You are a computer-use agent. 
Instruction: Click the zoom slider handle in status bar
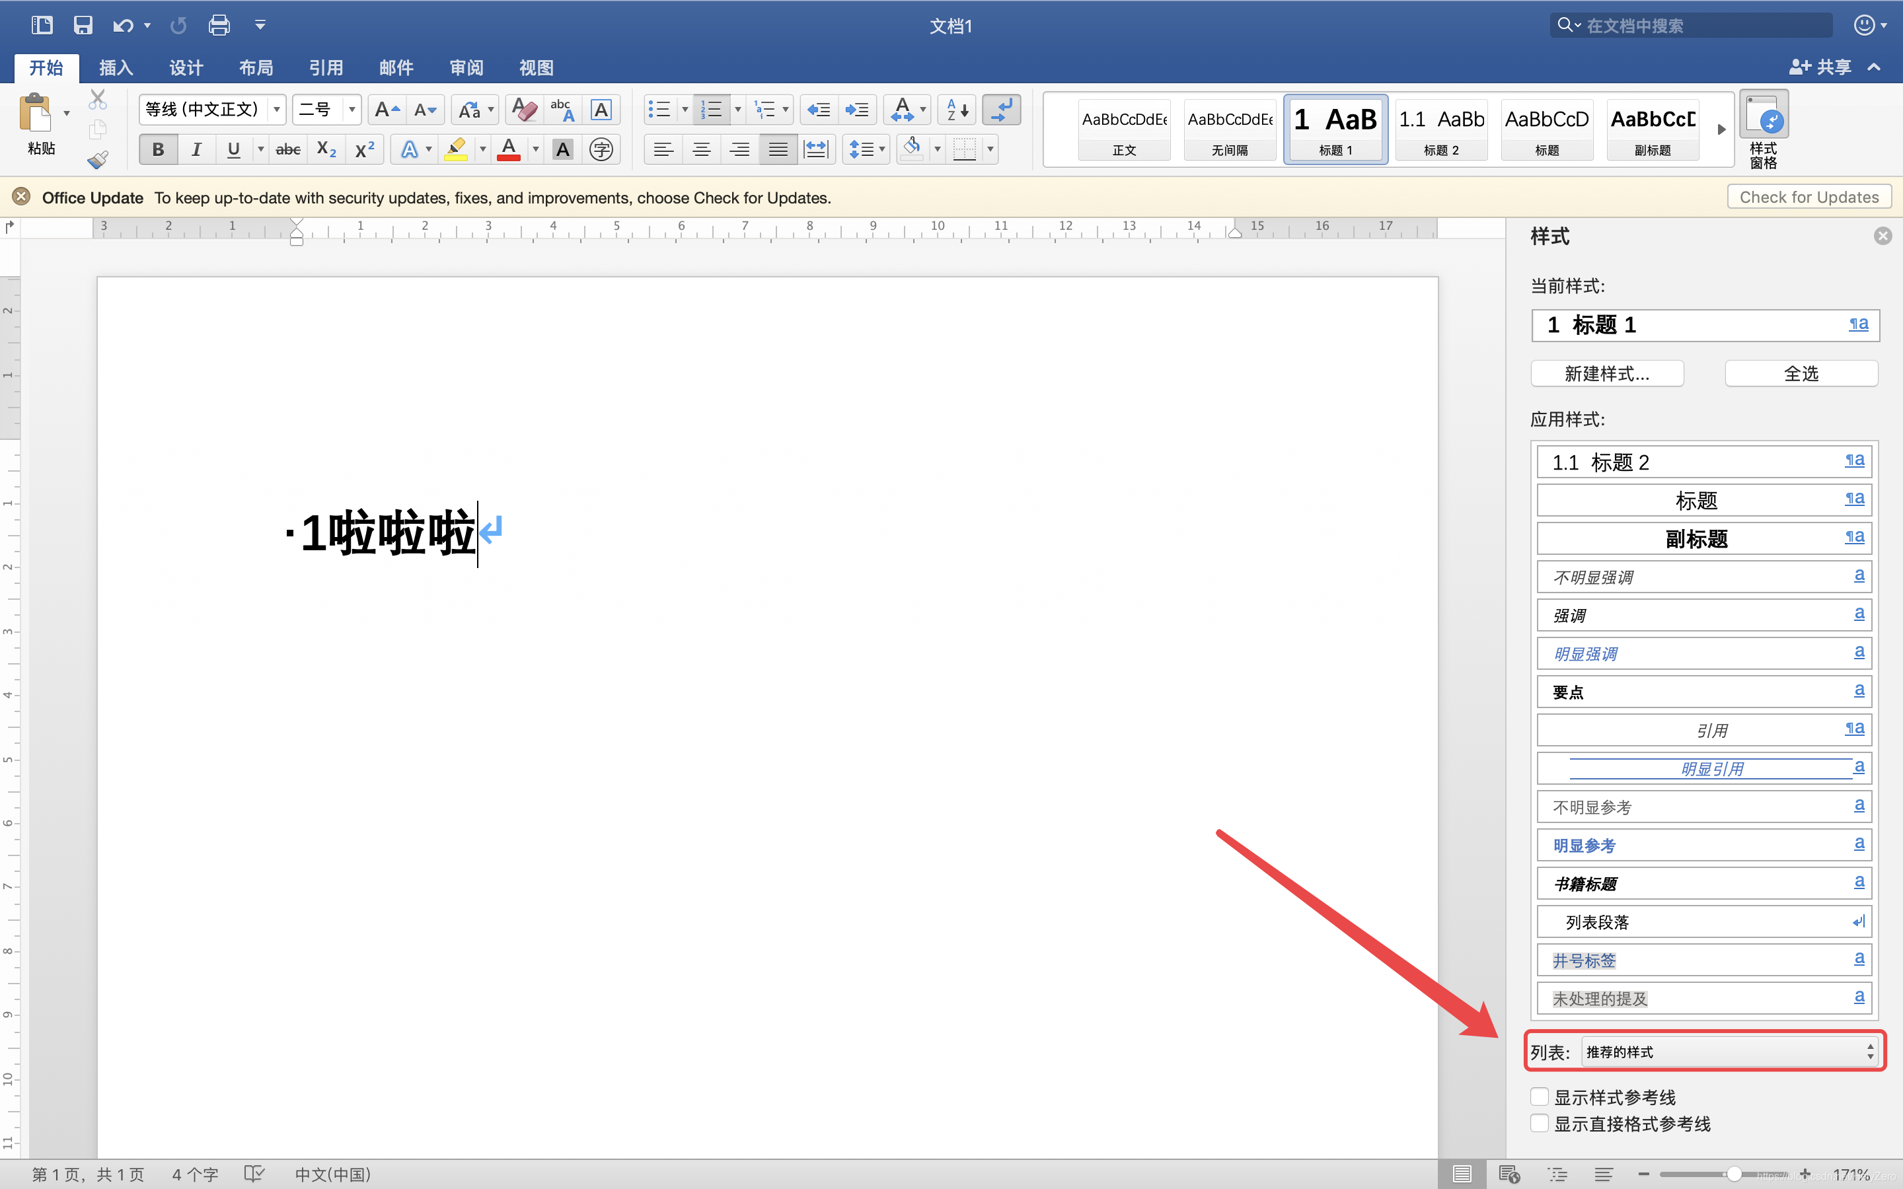[1733, 1174]
